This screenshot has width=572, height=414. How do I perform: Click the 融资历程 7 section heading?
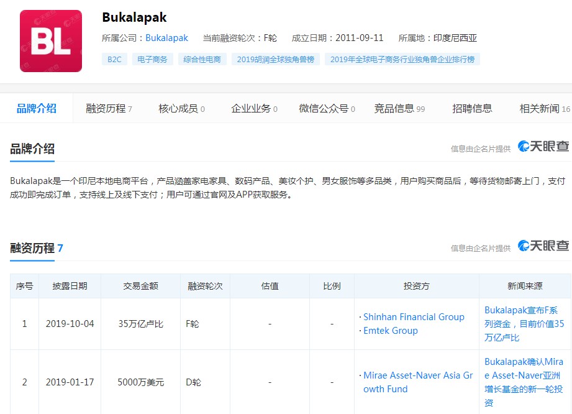click(x=37, y=248)
